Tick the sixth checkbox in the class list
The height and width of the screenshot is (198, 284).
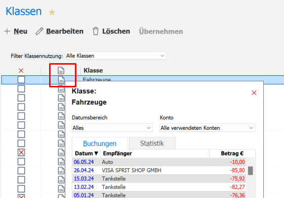click(x=21, y=125)
